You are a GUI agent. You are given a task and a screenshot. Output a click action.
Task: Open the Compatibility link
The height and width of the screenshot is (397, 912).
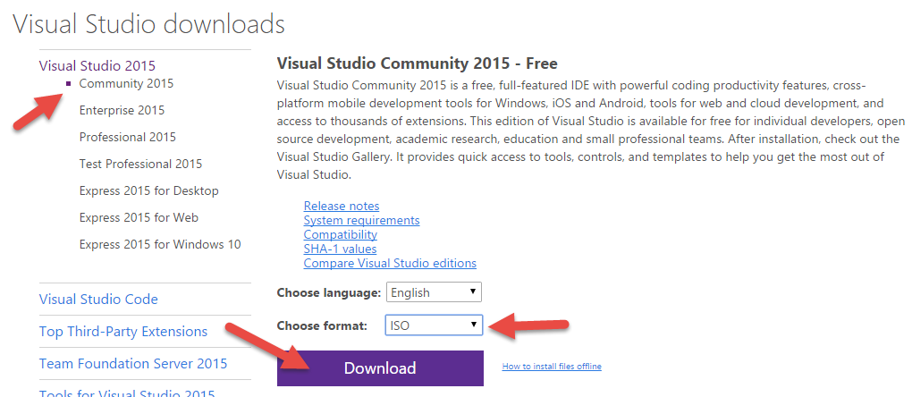(341, 234)
